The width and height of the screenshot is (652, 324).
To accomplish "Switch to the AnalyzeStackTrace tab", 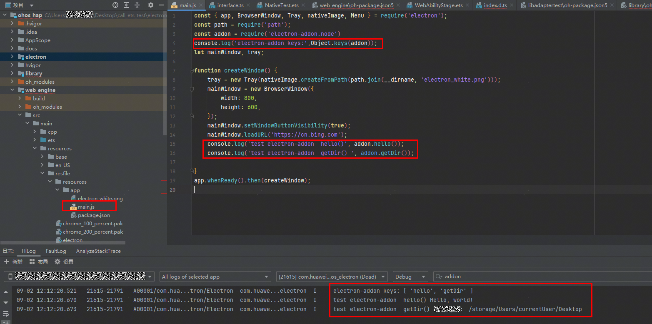I will pyautogui.click(x=98, y=251).
